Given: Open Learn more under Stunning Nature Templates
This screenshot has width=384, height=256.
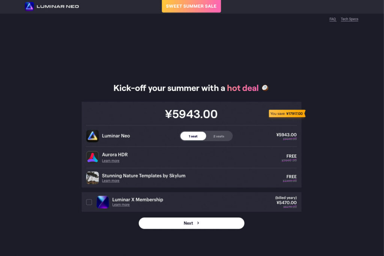Looking at the screenshot, I should (111, 181).
